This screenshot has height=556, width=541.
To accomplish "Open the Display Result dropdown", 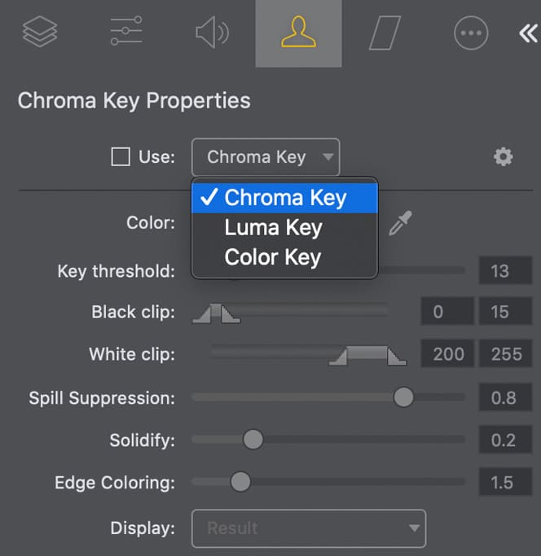I will coord(308,528).
